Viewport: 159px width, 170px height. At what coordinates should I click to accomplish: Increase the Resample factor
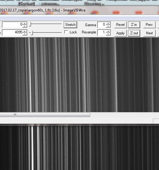[x=108, y=31]
